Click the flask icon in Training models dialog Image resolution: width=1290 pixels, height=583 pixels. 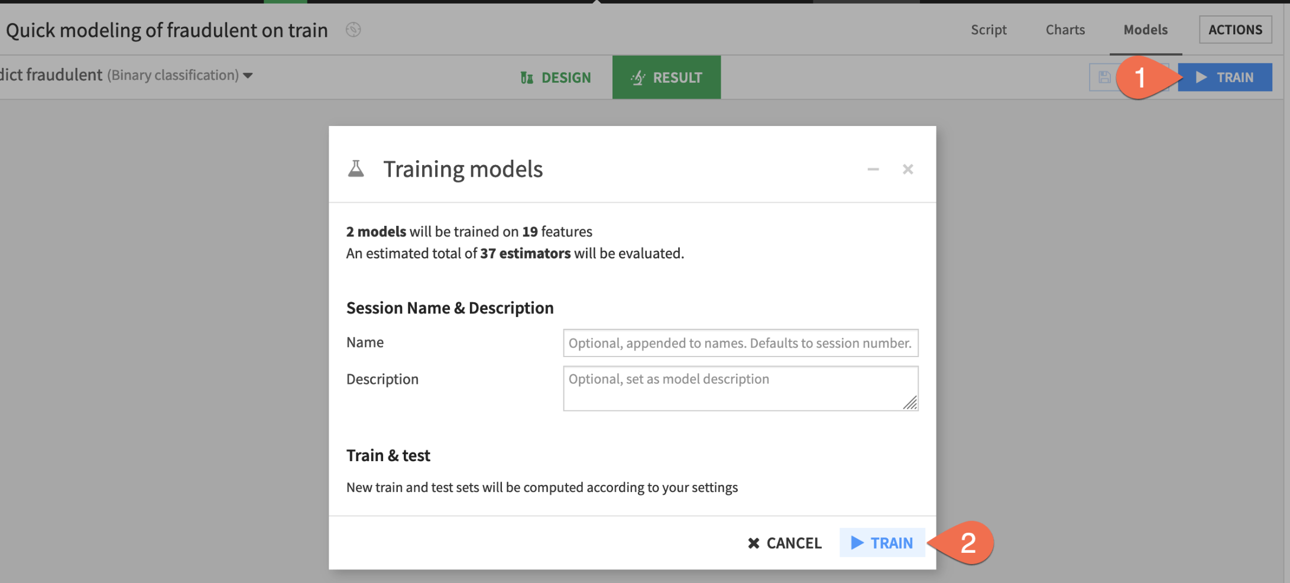(x=356, y=169)
